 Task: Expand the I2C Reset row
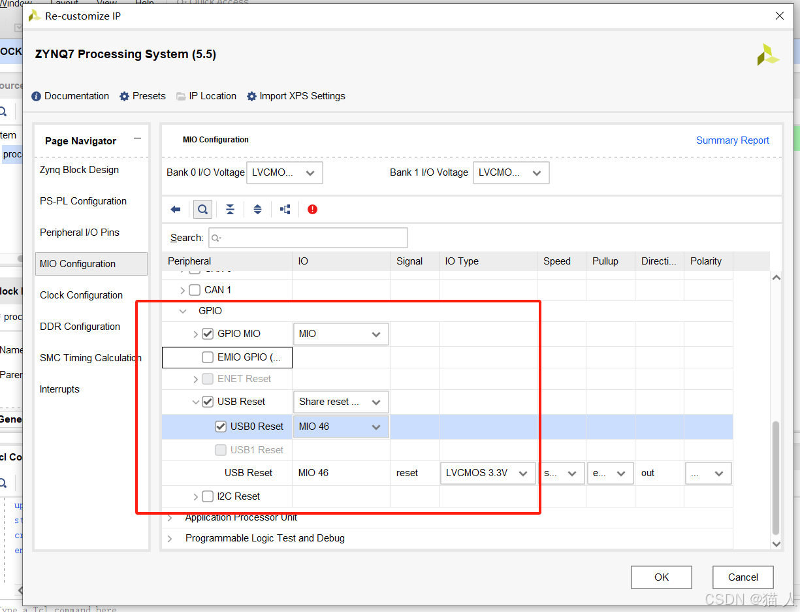pyautogui.click(x=195, y=497)
